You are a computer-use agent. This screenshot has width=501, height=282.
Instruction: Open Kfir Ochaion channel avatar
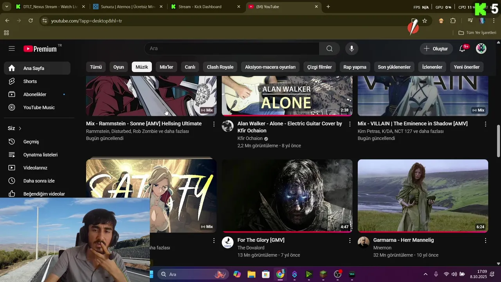pos(228,126)
